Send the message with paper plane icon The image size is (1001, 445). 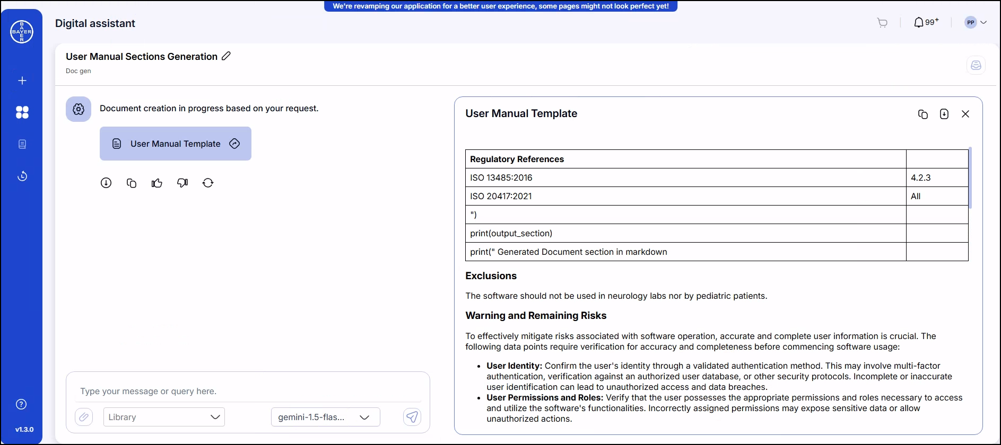tap(412, 417)
